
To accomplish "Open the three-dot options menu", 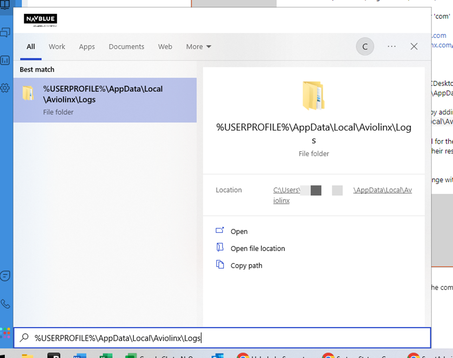I will click(x=392, y=46).
